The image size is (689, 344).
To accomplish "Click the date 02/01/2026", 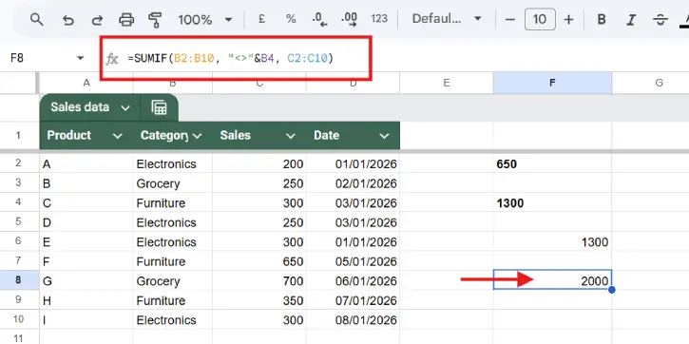I will coord(353,183).
